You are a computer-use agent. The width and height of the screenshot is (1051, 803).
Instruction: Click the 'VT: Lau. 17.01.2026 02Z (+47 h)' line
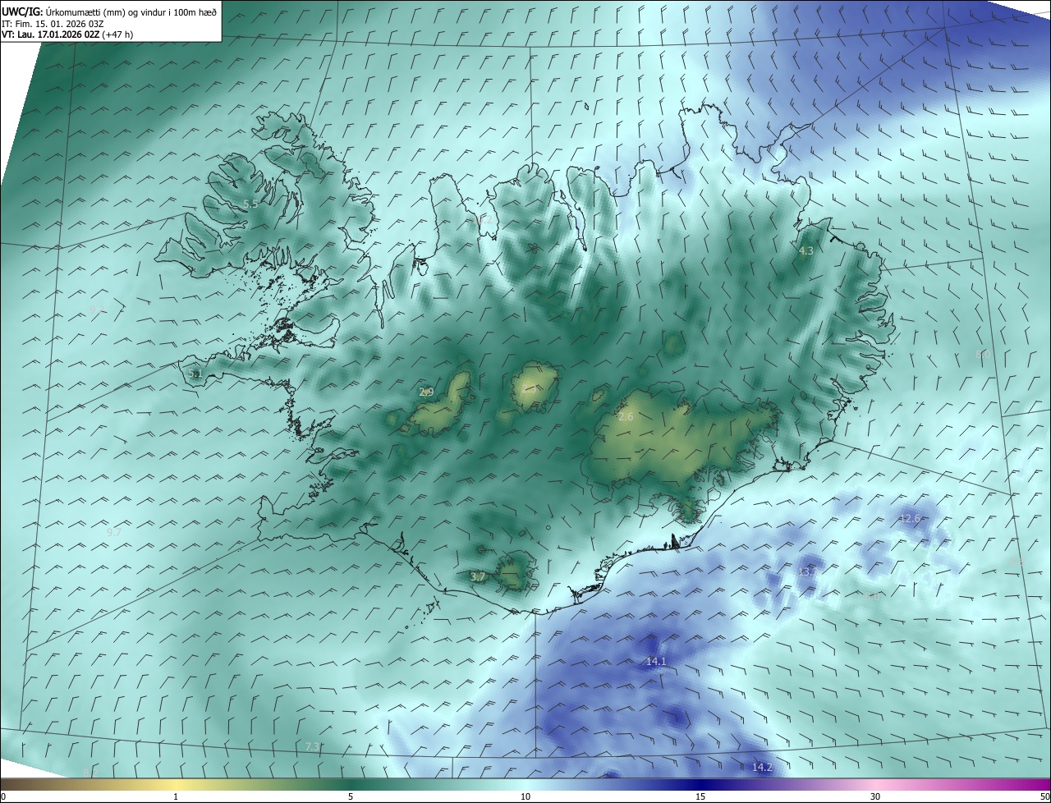67,34
